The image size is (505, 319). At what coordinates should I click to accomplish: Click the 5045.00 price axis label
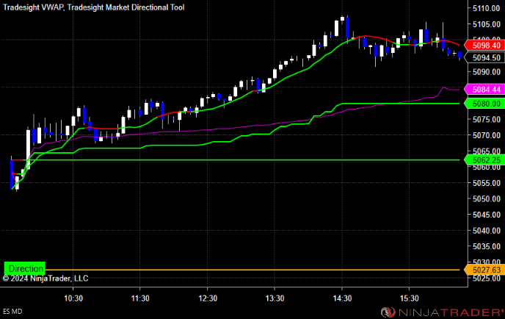487,215
